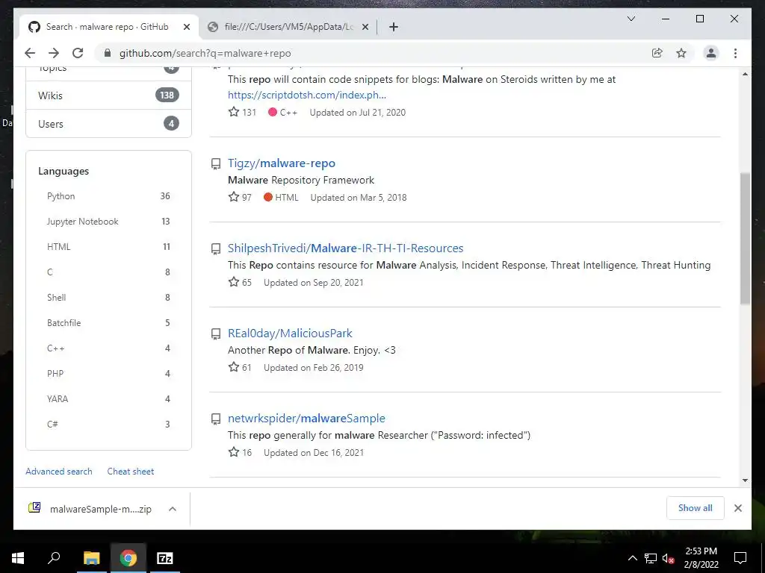Screen dimensions: 765x573
Task: Filter results by Python language
Action: point(108,196)
